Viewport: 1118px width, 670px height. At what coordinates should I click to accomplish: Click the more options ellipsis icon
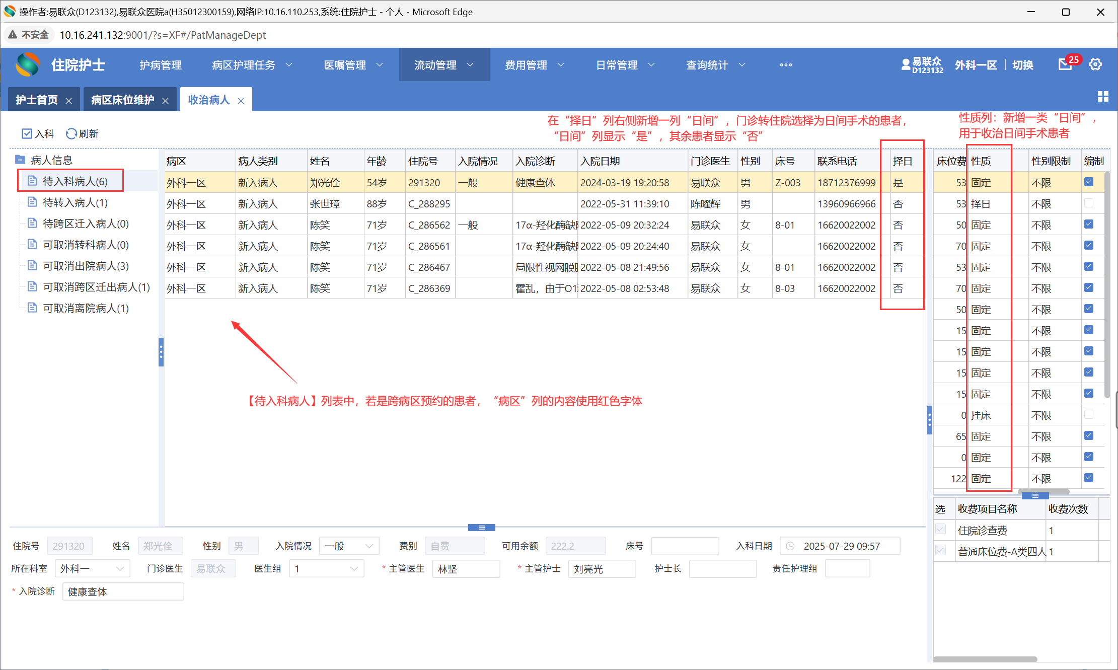[786, 65]
